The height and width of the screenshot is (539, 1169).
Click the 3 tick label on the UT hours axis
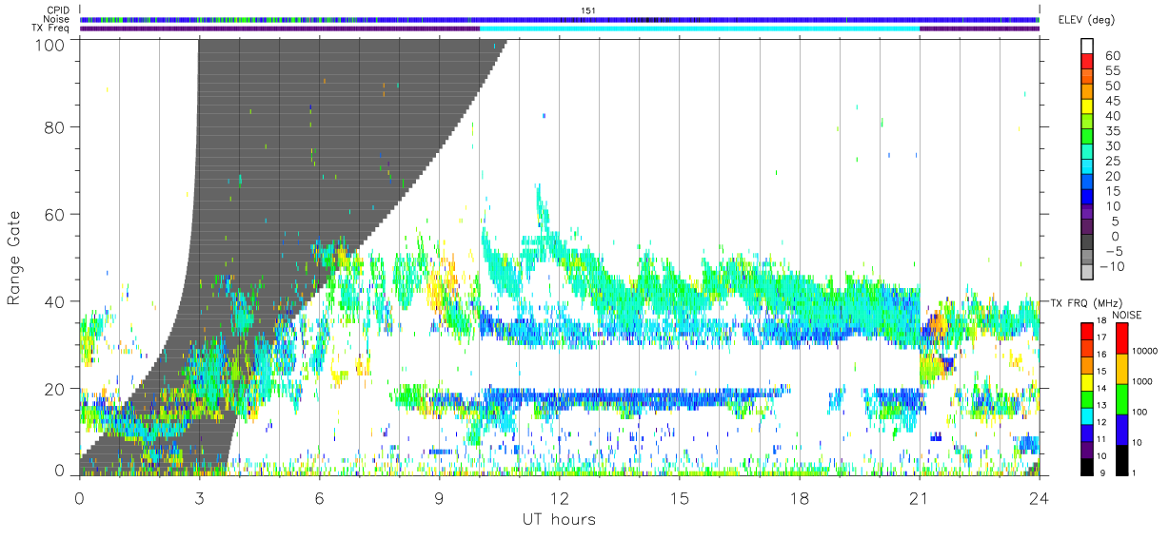tap(199, 498)
